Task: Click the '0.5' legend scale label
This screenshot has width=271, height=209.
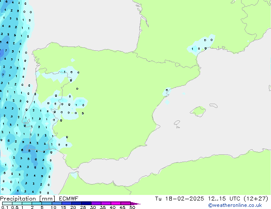Action: 15,207
